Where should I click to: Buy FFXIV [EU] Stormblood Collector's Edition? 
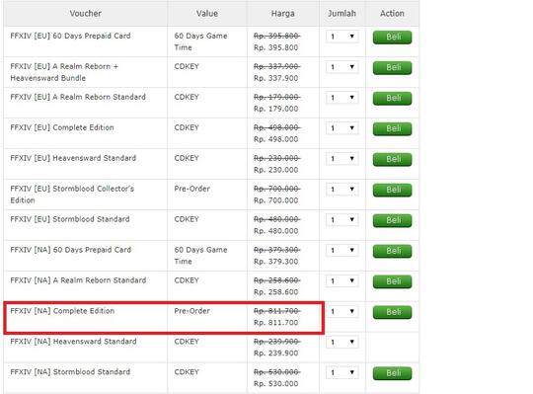tap(392, 190)
